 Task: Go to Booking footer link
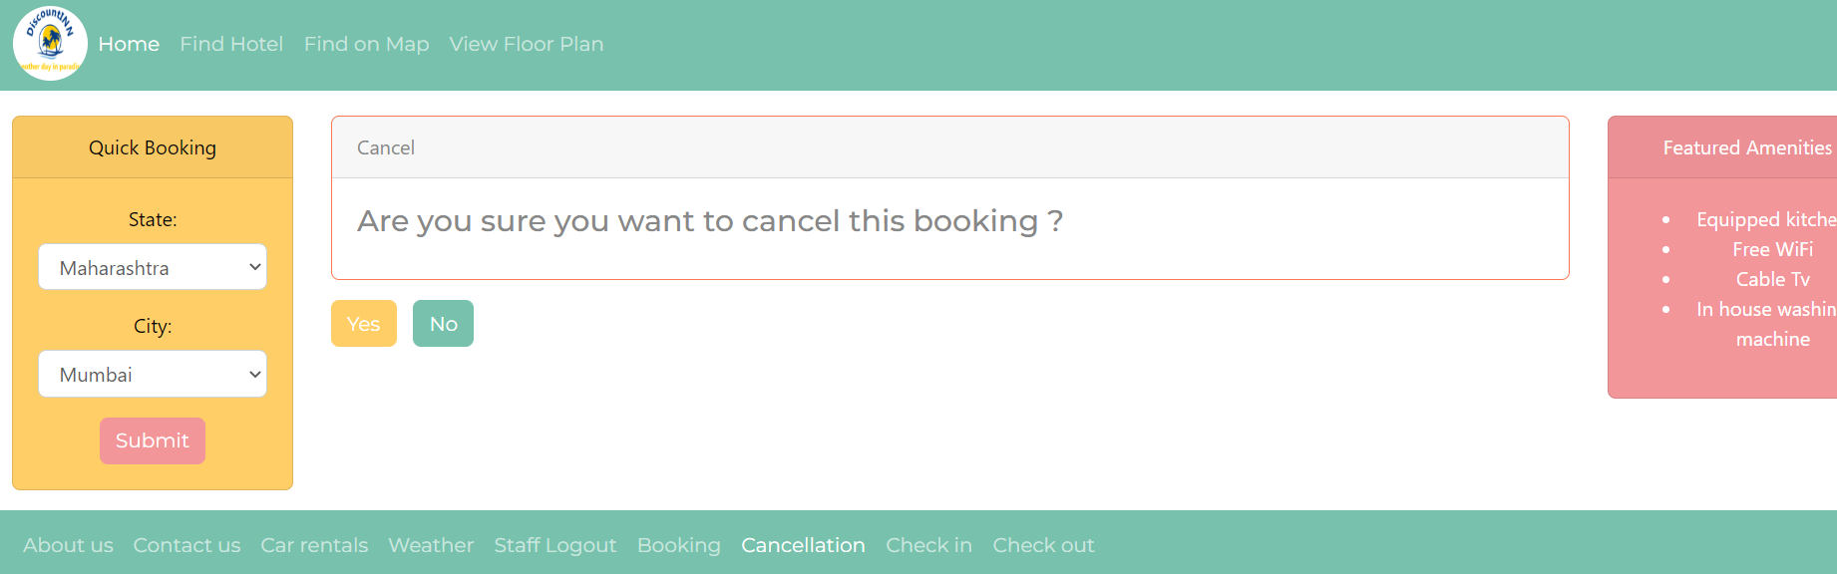click(x=678, y=545)
